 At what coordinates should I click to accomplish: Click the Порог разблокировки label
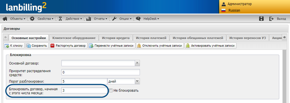click(27, 81)
